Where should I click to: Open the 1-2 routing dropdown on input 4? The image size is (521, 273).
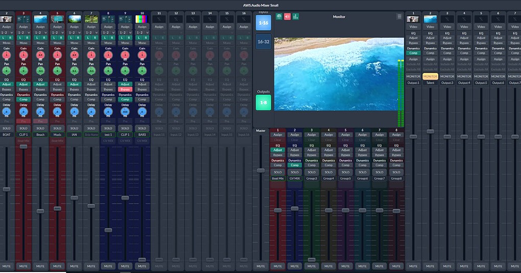40,33
